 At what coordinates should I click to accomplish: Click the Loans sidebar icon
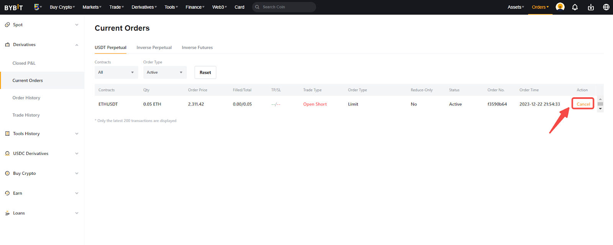(x=7, y=213)
